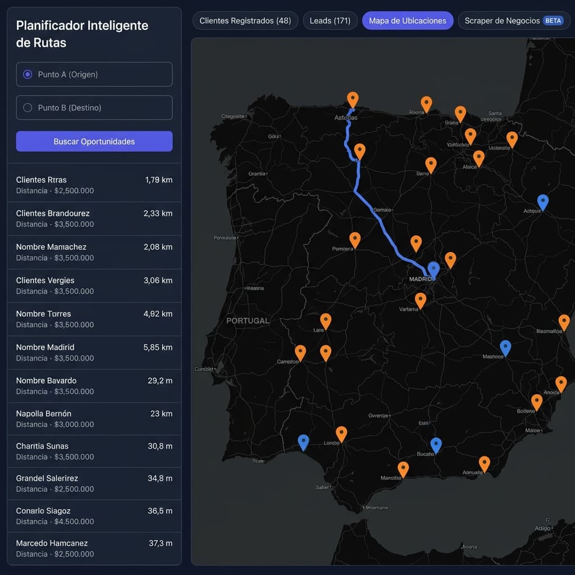Viewport: 575px width, 575px height.
Task: Click the orange pin at Blasmalloa
Action: 564,323
